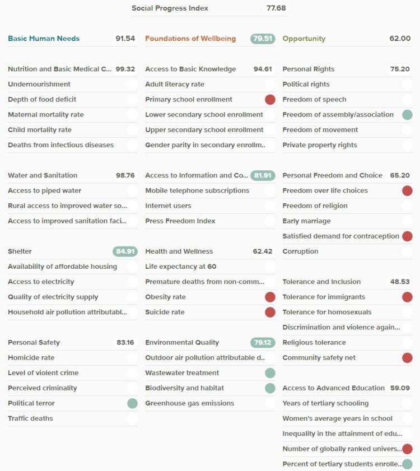420x471 pixels.
Task: Click the Access to Advanced Education row
Action: click(347, 388)
